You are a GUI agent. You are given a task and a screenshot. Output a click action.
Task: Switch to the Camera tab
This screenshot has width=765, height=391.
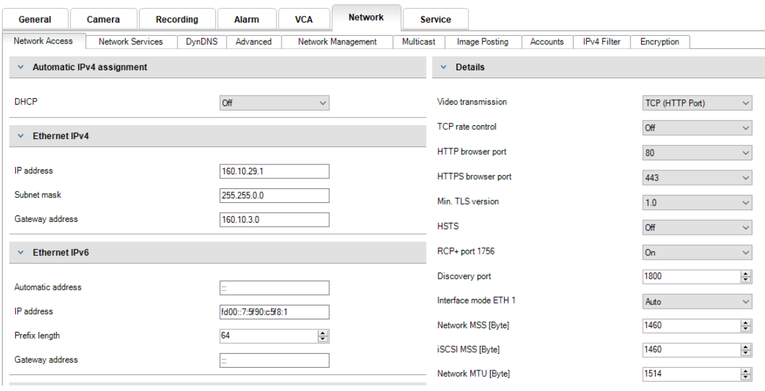click(x=103, y=19)
